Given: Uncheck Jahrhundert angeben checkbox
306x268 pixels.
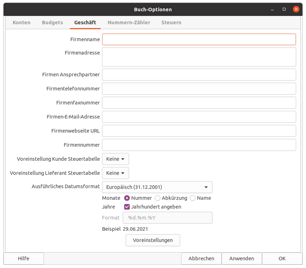Looking at the screenshot, I should (x=127, y=207).
